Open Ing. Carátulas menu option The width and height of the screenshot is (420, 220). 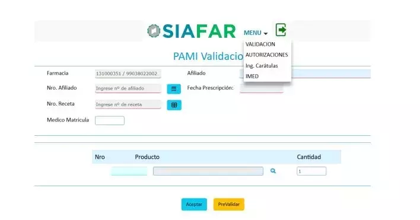pos(262,66)
